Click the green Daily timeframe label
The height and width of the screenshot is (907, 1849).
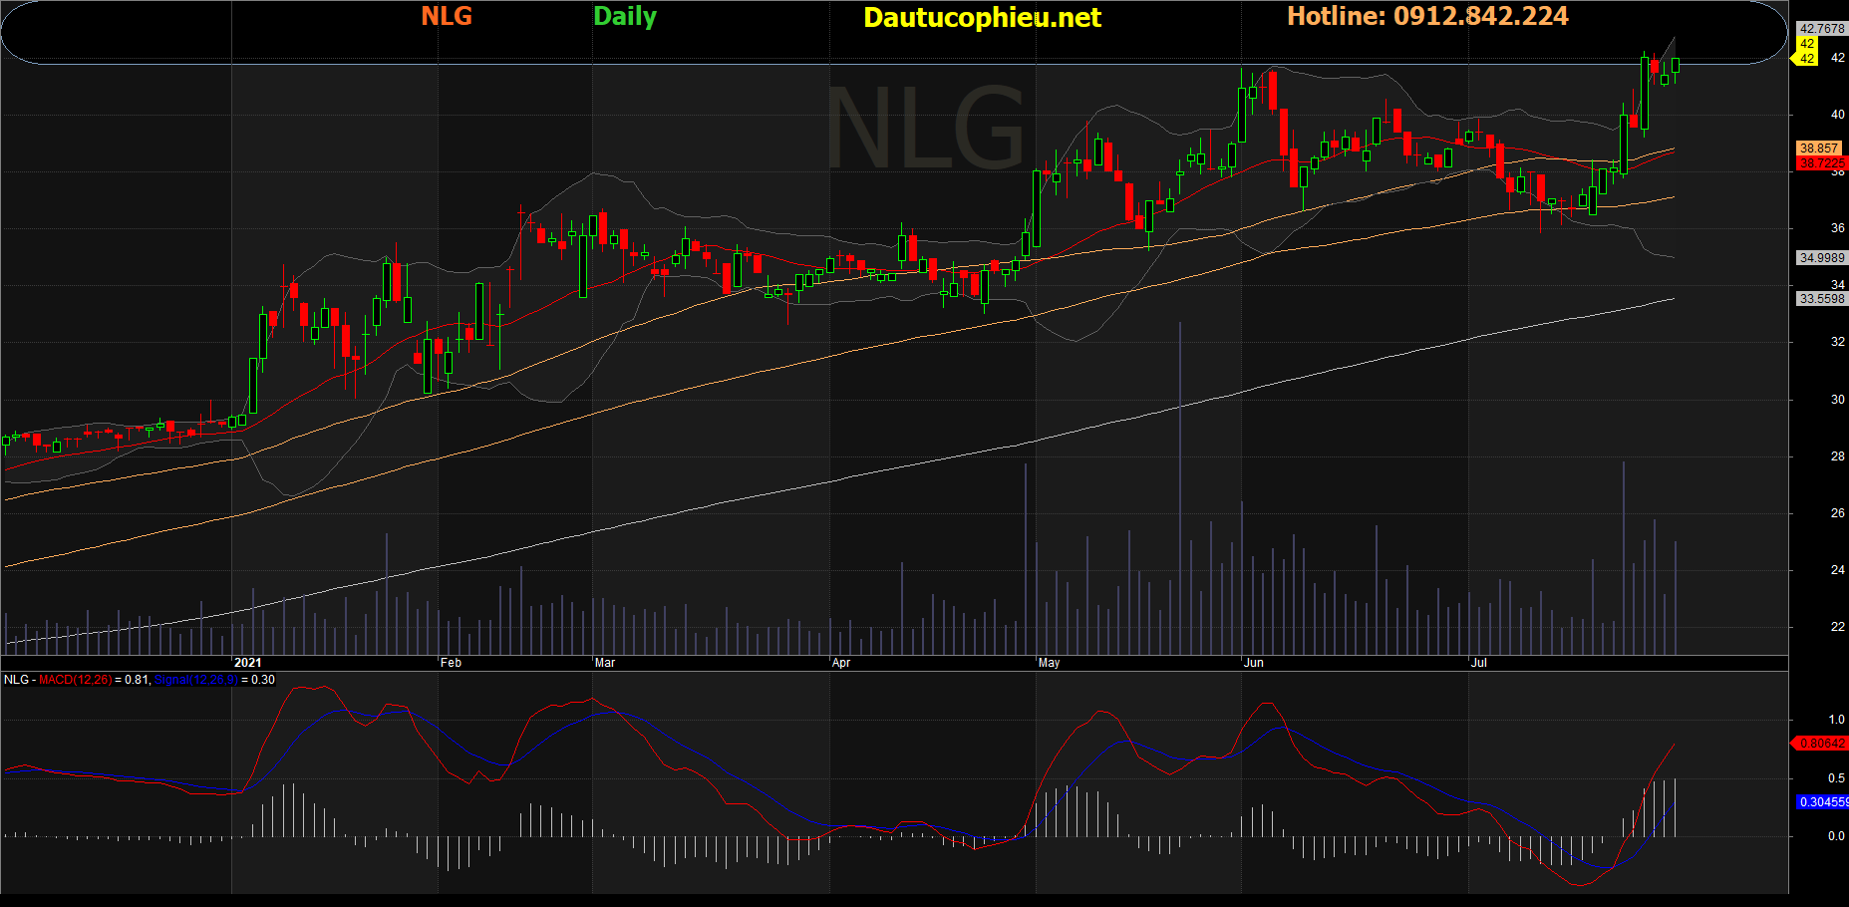pyautogui.click(x=625, y=16)
